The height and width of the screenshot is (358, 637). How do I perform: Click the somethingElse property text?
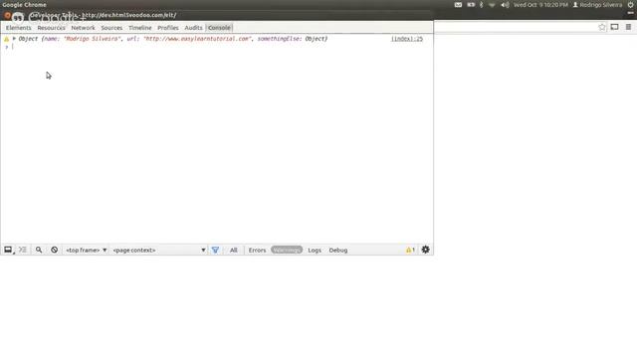click(x=279, y=39)
